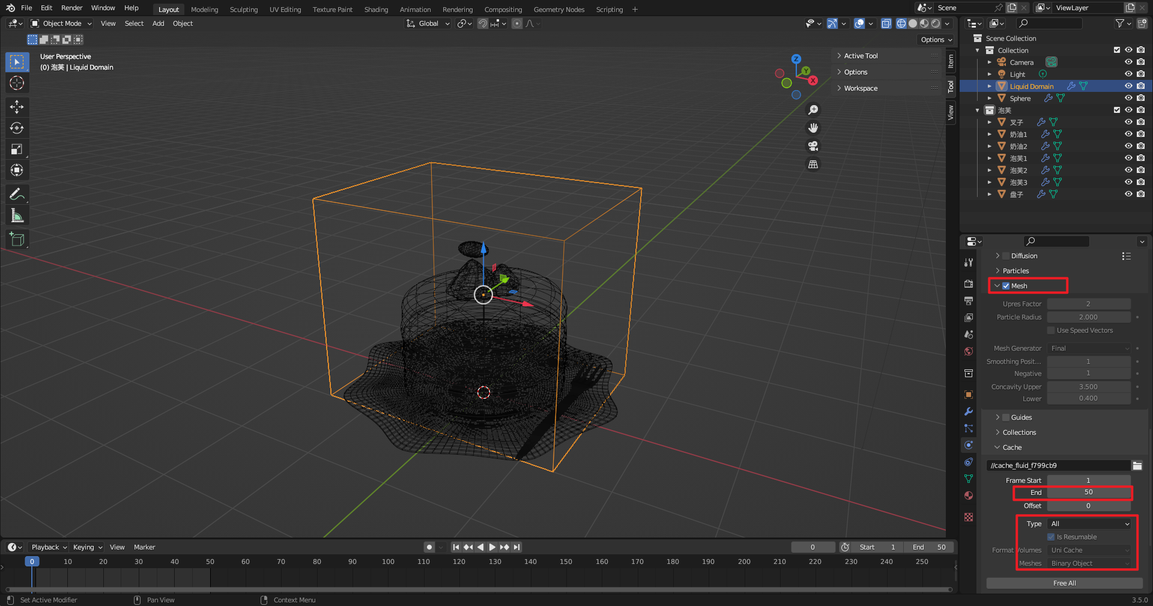Open the Output properties tab icon
The image size is (1153, 606).
(x=969, y=300)
